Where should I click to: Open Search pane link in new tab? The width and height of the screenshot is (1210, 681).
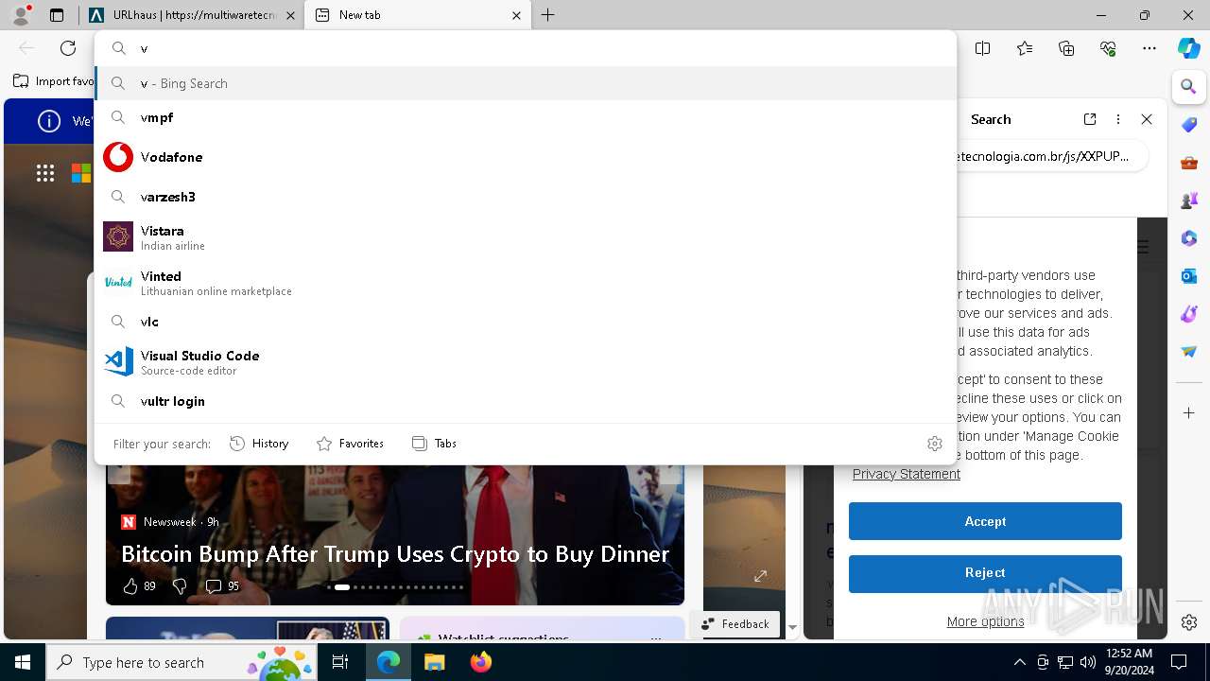(1090, 119)
